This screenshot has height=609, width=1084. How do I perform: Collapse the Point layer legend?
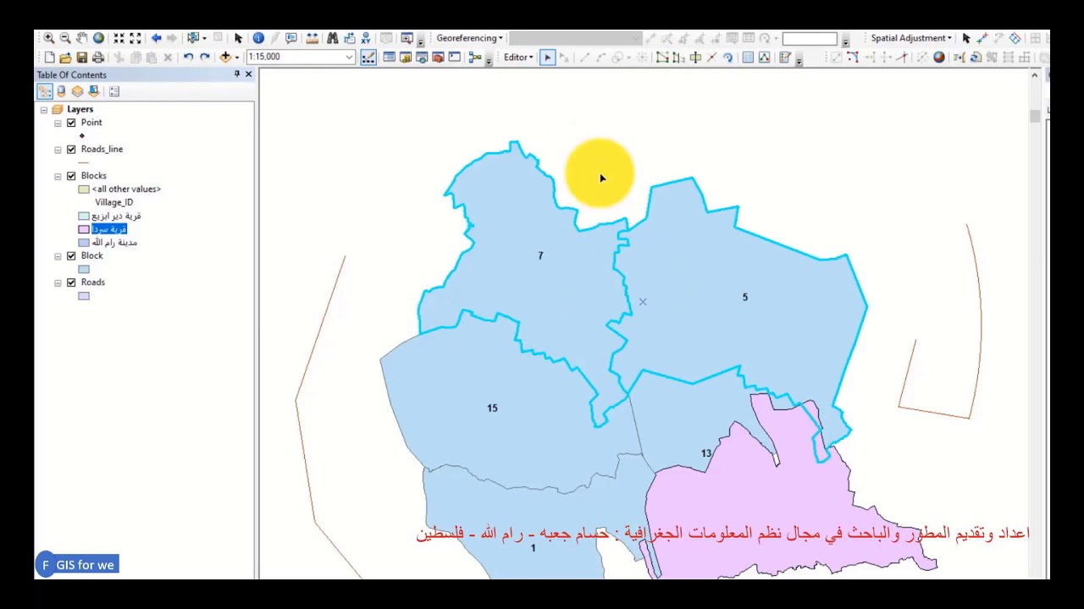pos(58,123)
